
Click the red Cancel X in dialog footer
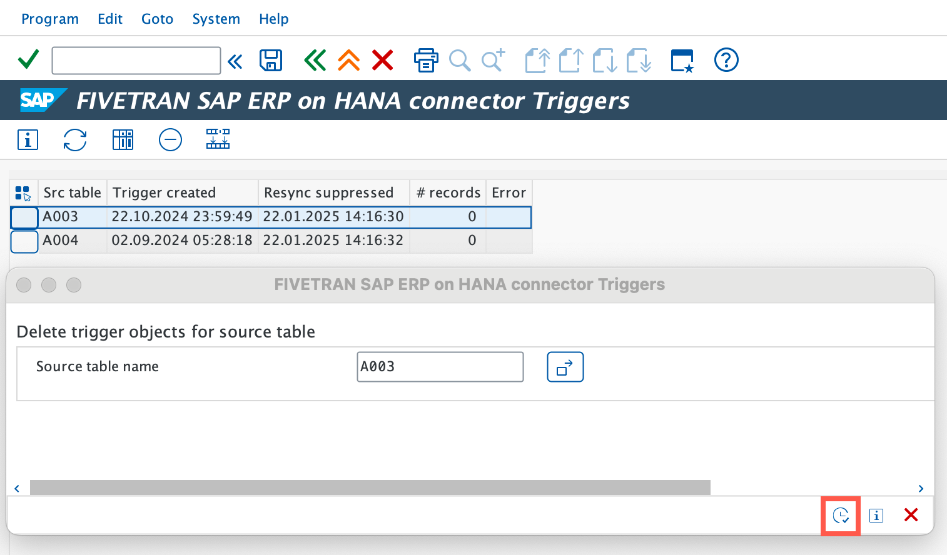[911, 515]
